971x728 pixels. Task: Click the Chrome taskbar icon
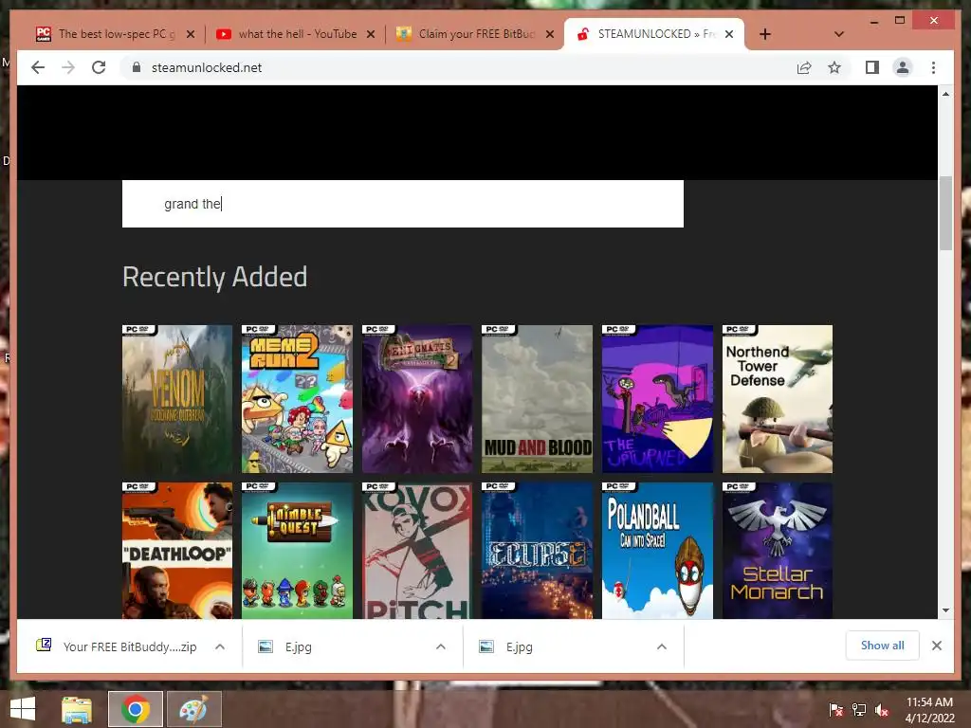pos(136,709)
